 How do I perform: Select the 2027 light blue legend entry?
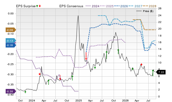[x=135, y=6]
